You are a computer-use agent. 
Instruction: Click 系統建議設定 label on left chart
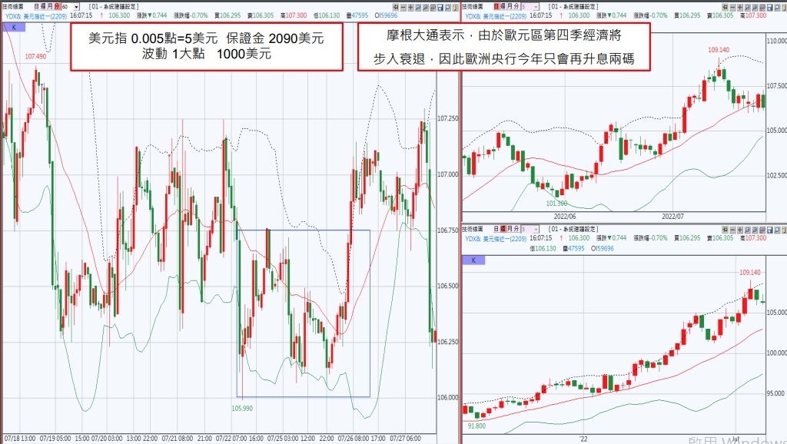[x=121, y=6]
